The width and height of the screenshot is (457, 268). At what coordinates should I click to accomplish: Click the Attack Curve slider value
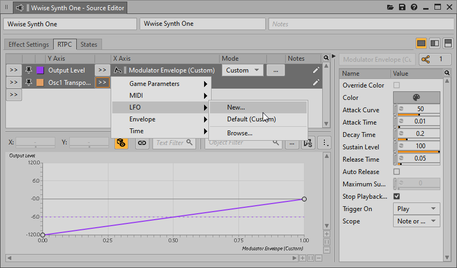pyautogui.click(x=419, y=109)
